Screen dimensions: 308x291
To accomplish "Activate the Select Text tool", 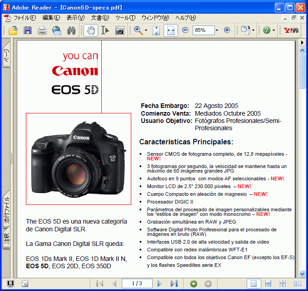I will 105,31.
